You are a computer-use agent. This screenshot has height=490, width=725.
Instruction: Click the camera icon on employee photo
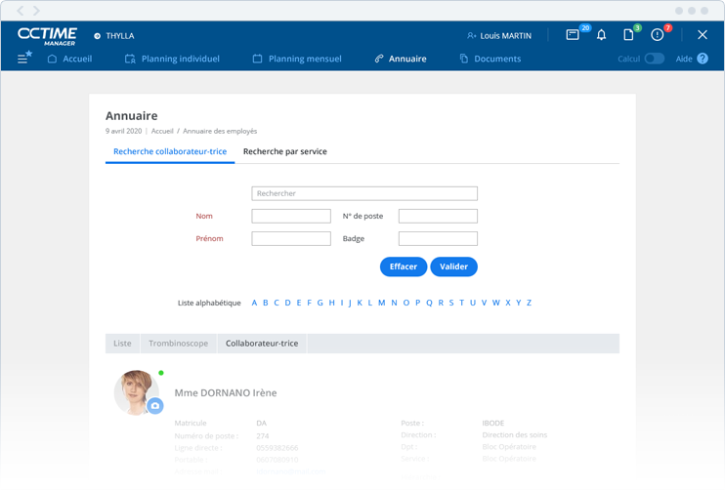click(x=155, y=405)
